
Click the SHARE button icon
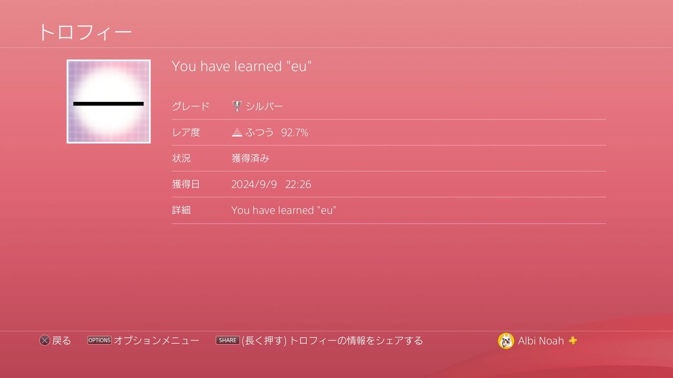(228, 340)
